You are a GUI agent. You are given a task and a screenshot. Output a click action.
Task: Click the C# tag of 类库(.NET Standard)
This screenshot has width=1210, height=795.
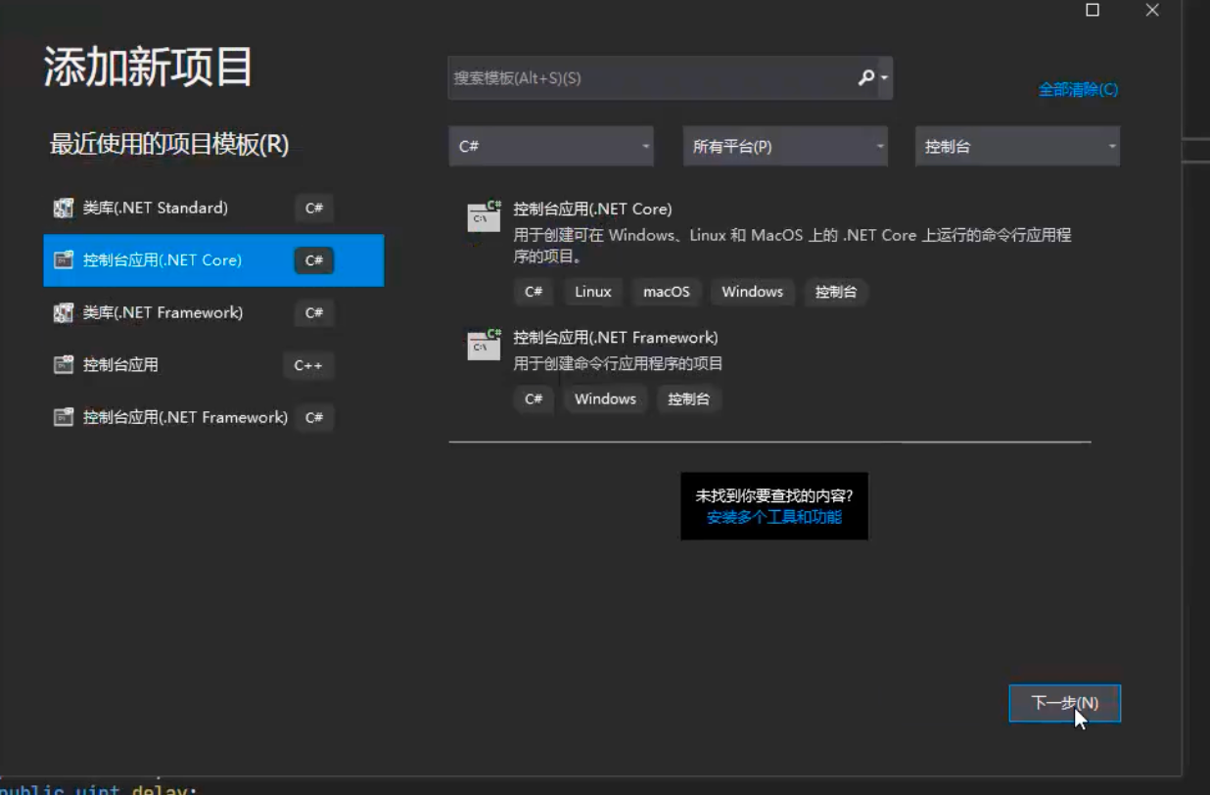(x=314, y=208)
